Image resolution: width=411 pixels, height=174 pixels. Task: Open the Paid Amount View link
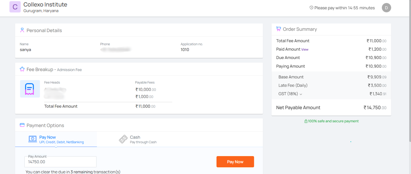[x=305, y=49]
